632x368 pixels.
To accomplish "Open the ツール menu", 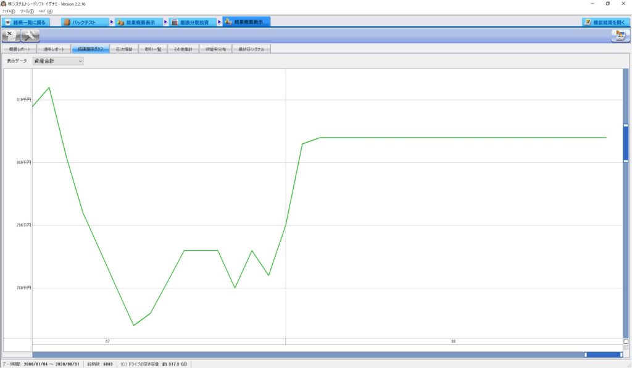I will [x=27, y=11].
